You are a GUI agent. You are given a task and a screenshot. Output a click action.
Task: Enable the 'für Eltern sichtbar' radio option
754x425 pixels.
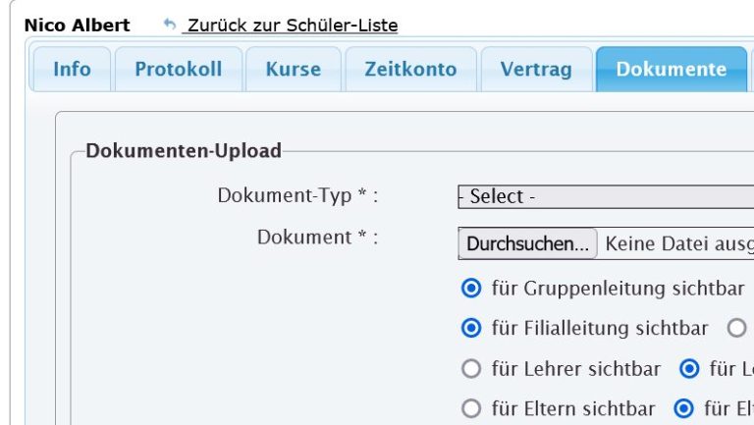click(x=471, y=408)
